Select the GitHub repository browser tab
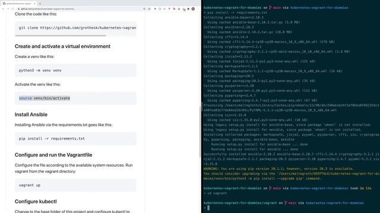The image size is (380, 213). [x=19, y=4]
